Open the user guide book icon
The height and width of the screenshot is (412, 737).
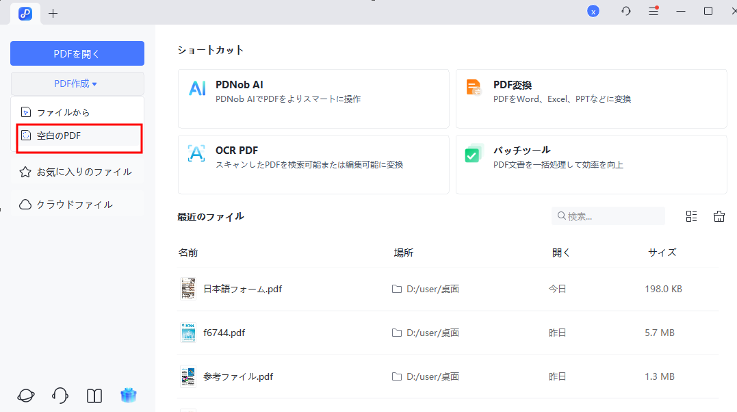94,396
